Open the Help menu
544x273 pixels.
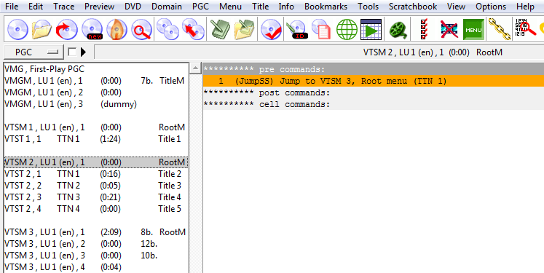525,7
